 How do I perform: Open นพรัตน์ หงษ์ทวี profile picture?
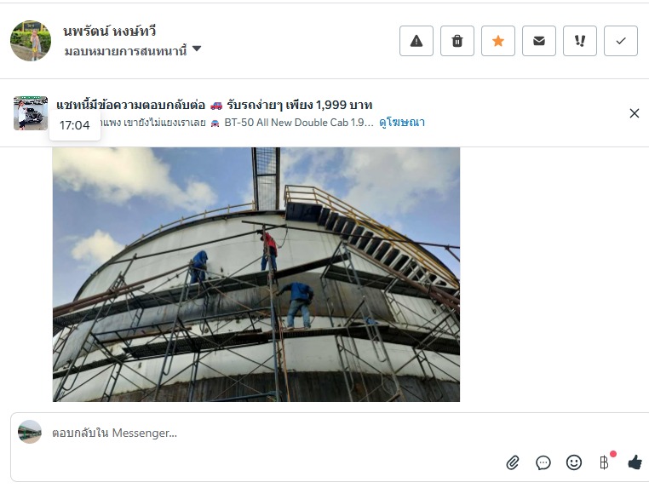coord(31,41)
